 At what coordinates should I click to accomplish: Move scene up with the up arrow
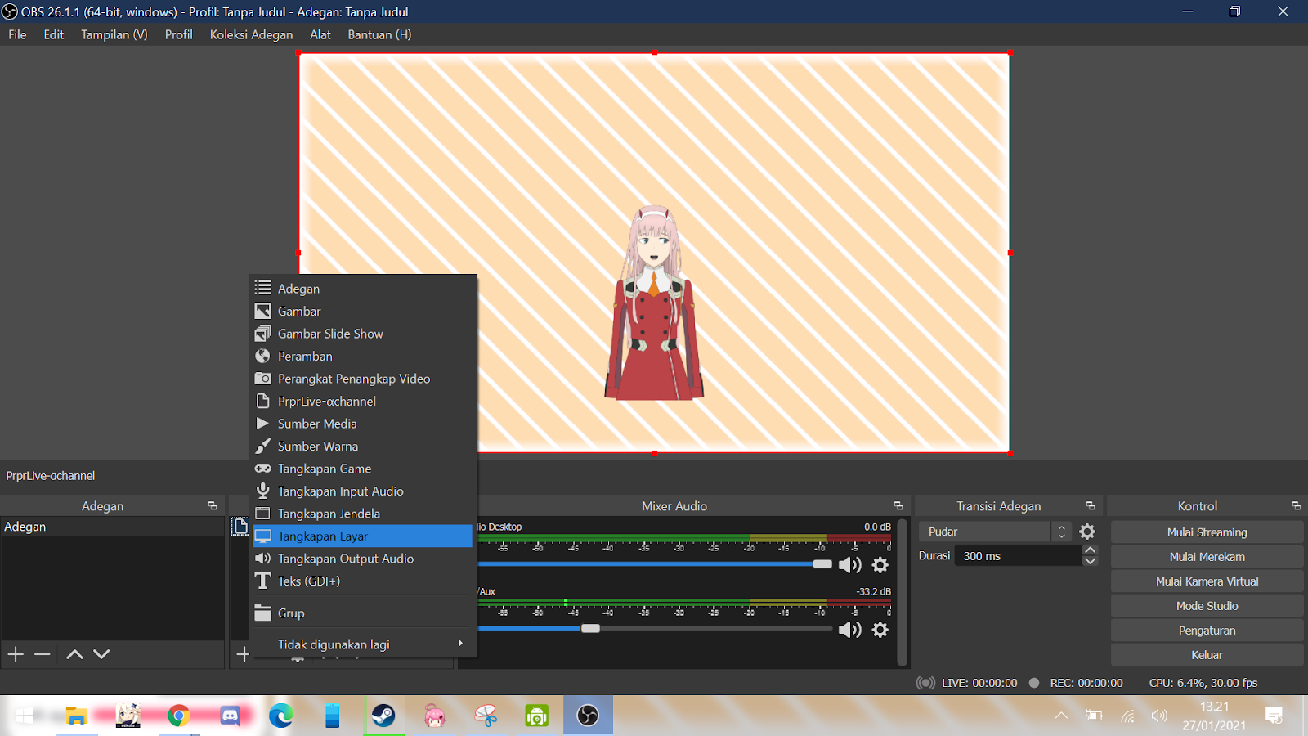[x=74, y=654]
